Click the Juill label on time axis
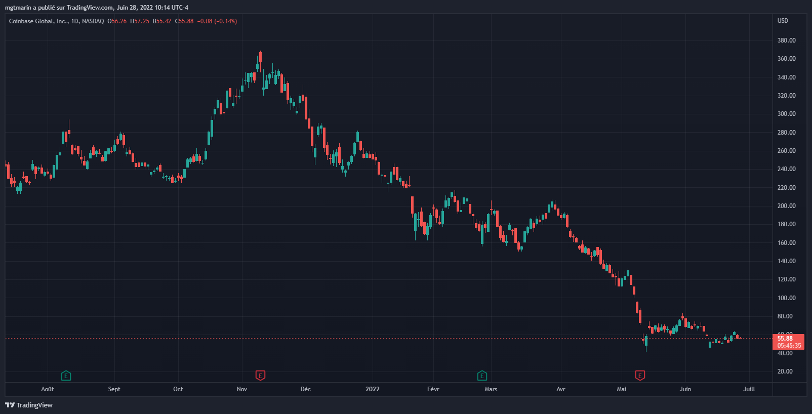Viewport: 812px width, 414px height. pos(749,389)
